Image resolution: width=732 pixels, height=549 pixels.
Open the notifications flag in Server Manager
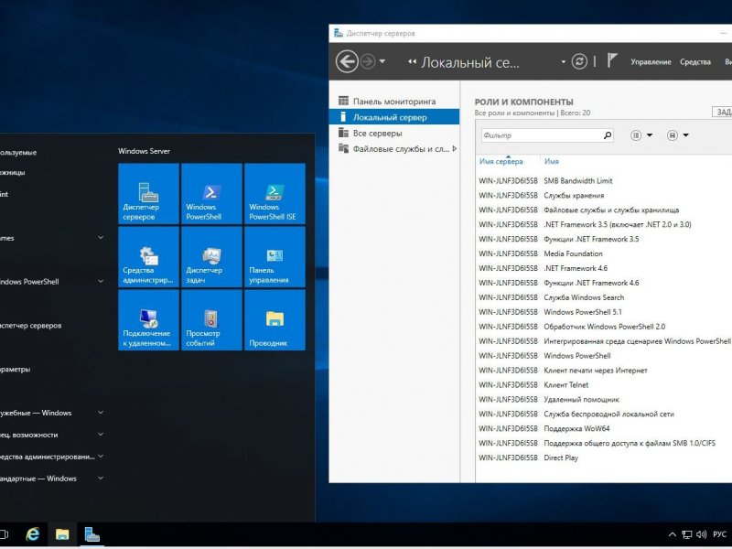[x=612, y=60]
